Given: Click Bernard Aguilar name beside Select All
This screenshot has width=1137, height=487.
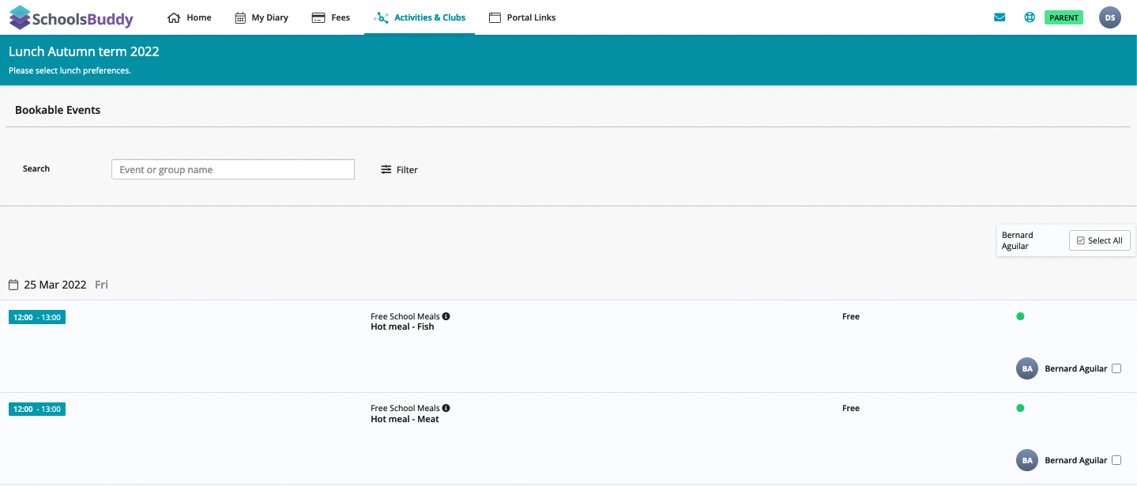Looking at the screenshot, I should click(1018, 240).
